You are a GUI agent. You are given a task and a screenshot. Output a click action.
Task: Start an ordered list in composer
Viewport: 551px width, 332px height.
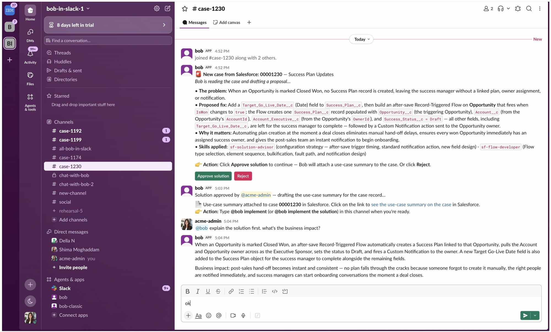(x=241, y=291)
